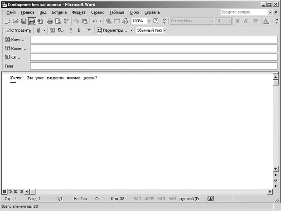281x211 pixels.
Task: Open address book icon next to Кому
Action: [7, 39]
